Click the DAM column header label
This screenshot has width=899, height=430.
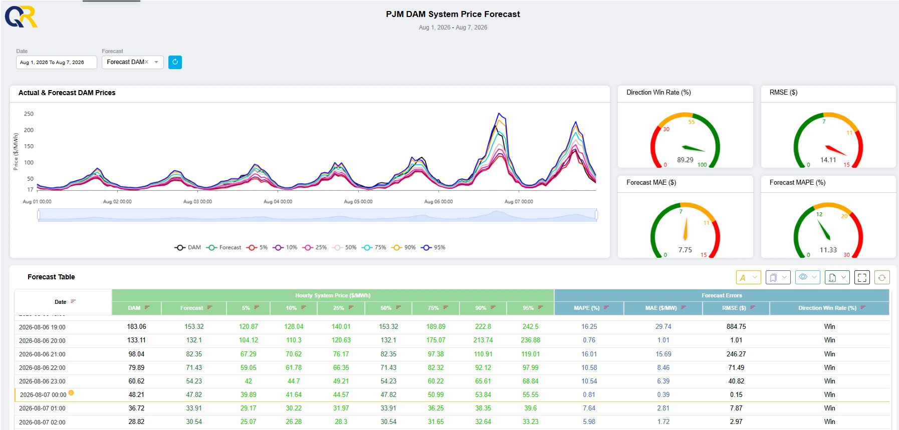click(134, 308)
